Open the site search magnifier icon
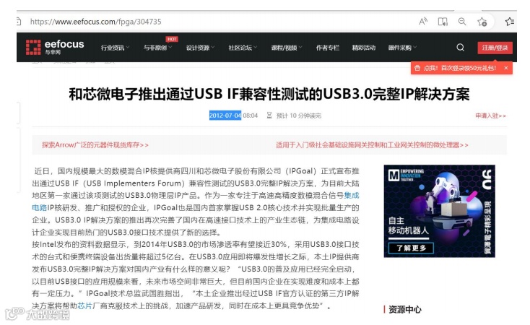The image size is (530, 325). [460, 48]
